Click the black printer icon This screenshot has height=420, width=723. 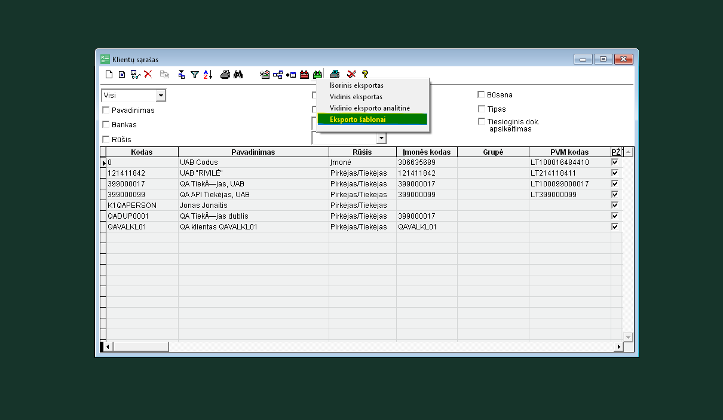(x=225, y=75)
